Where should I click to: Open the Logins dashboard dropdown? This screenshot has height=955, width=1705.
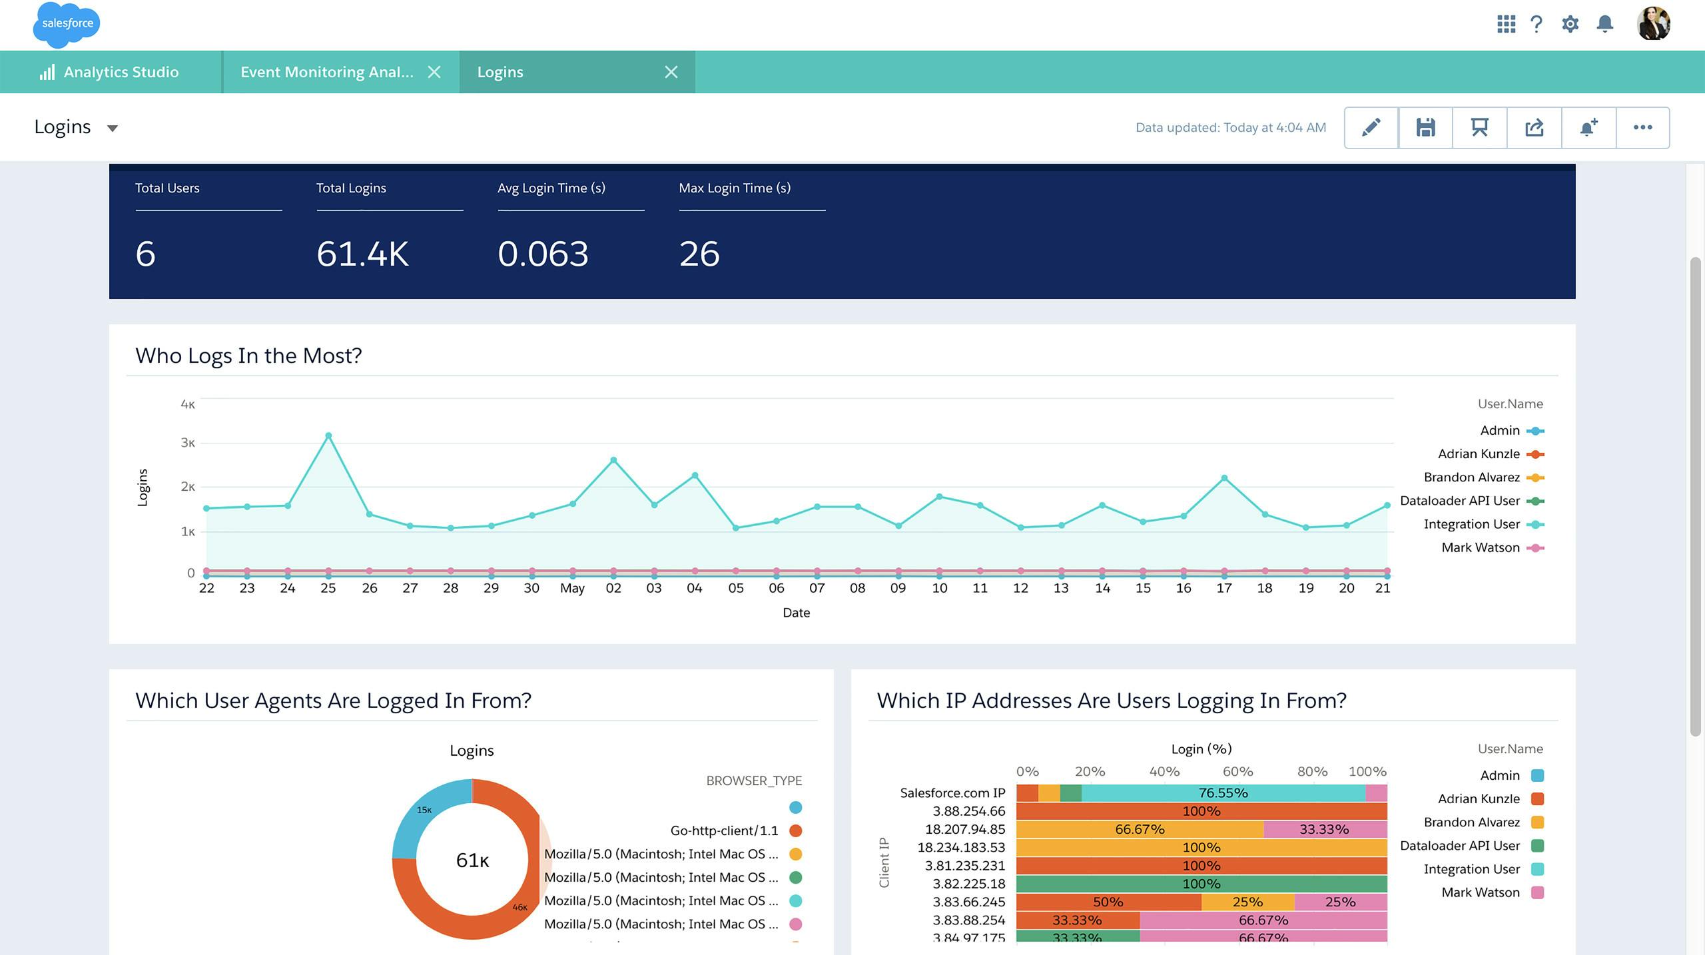[x=113, y=127]
